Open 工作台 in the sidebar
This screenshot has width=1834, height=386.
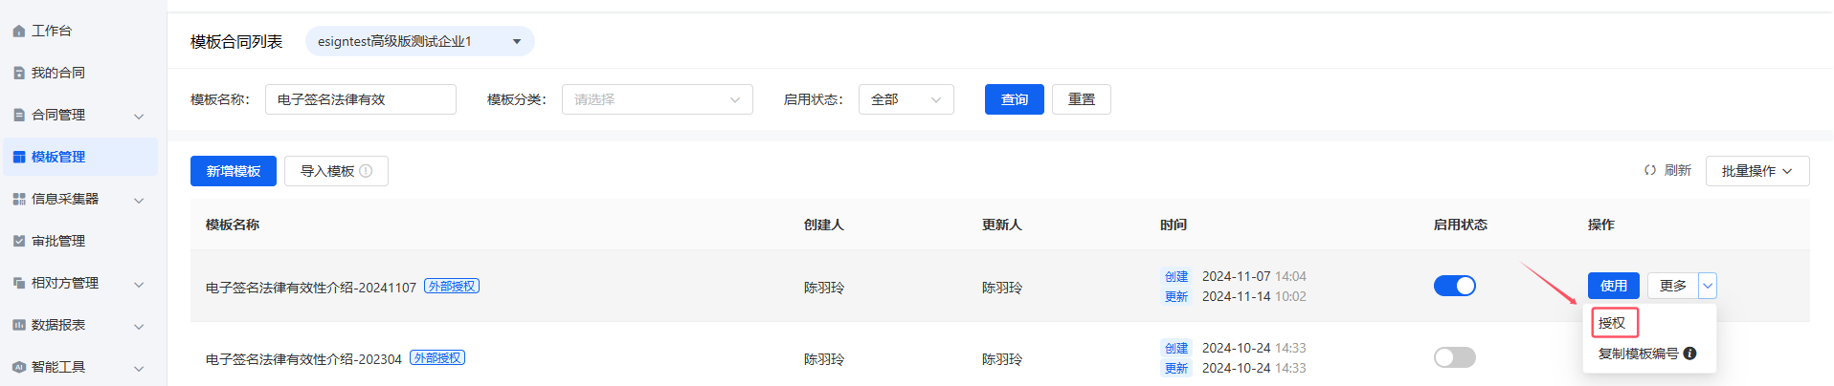(x=52, y=32)
